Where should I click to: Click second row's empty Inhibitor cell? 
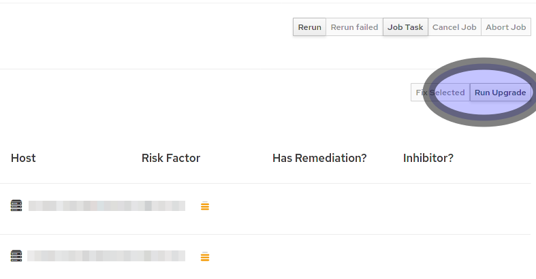pyautogui.click(x=428, y=257)
